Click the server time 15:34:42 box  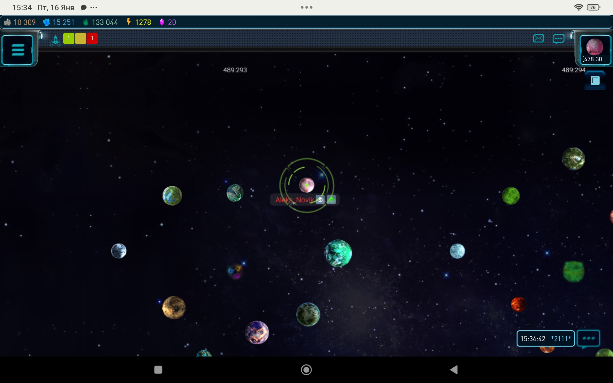[545, 339]
